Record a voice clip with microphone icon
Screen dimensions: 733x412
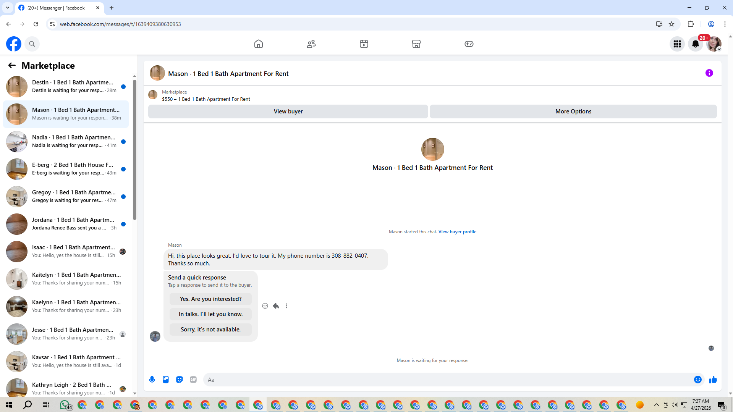(x=152, y=380)
